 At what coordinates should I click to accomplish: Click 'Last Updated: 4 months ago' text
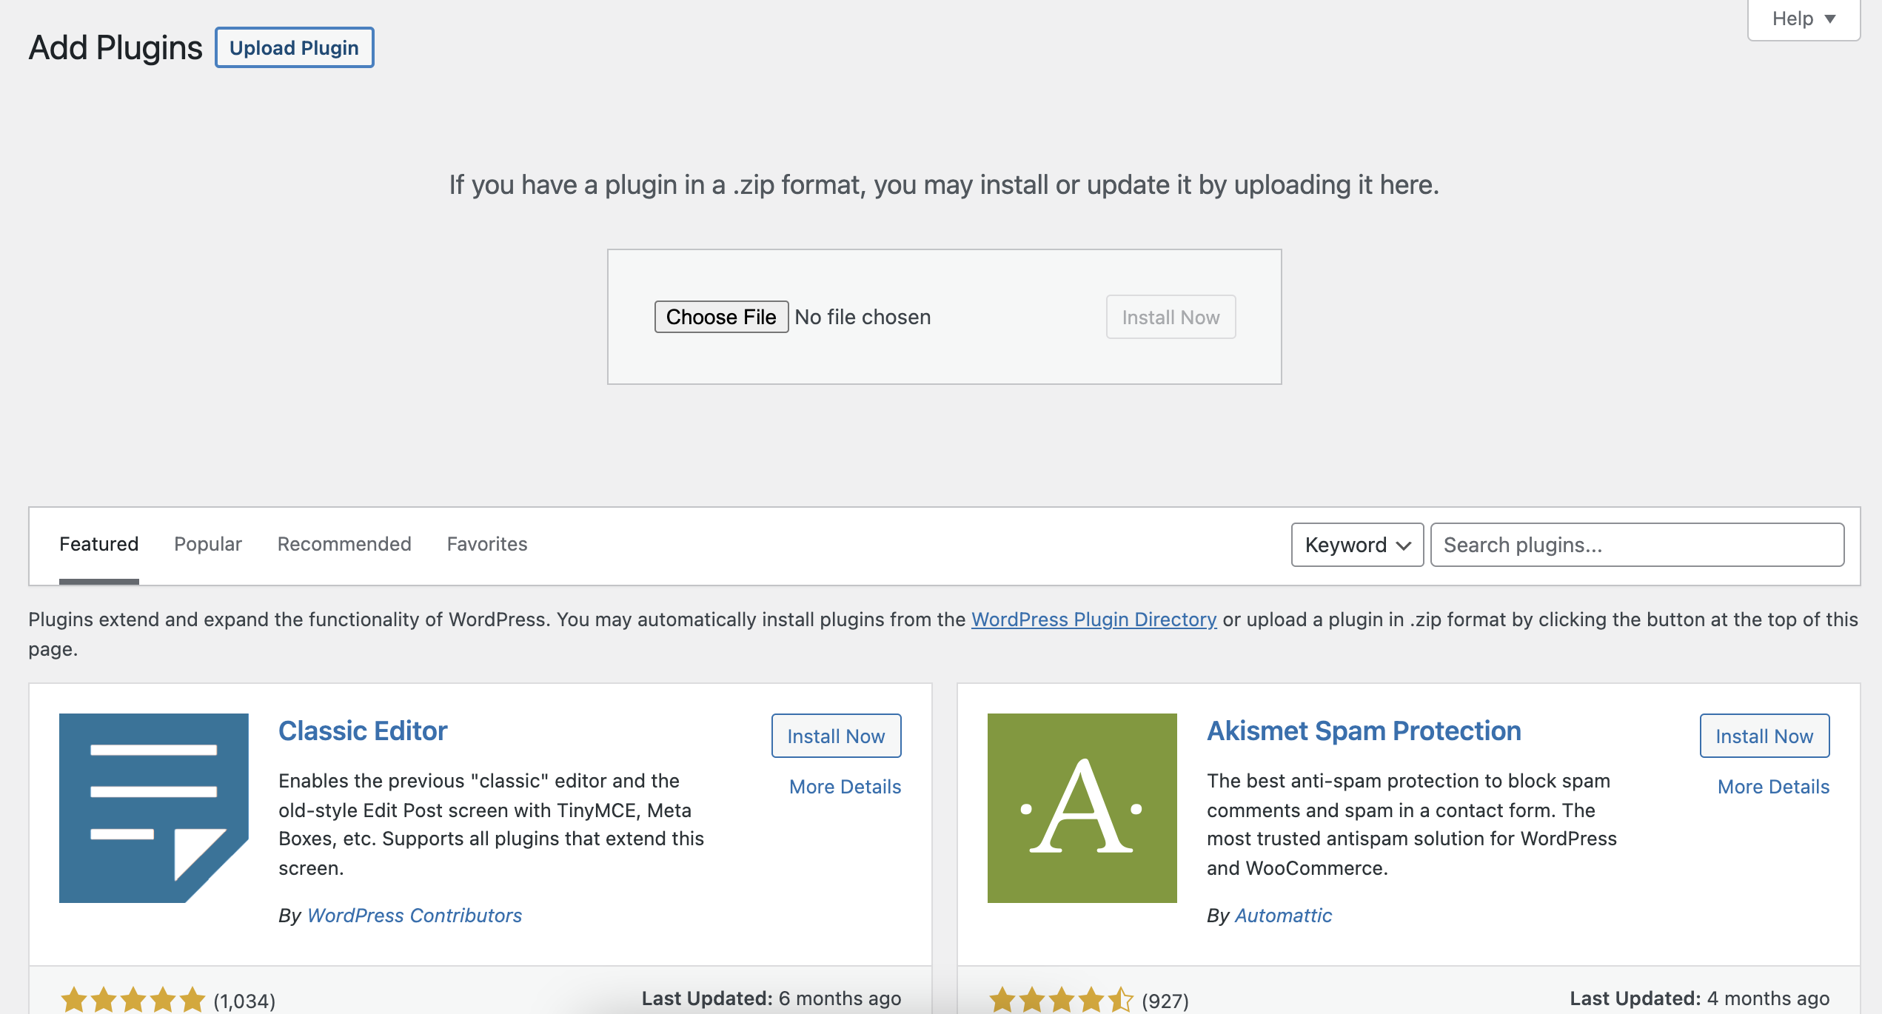click(1700, 998)
